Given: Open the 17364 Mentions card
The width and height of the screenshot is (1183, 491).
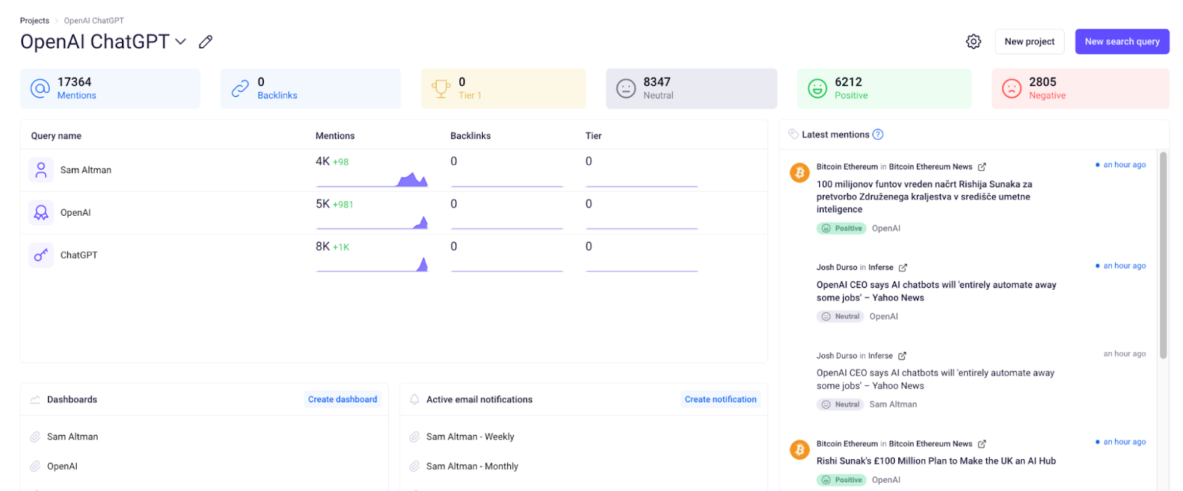Looking at the screenshot, I should point(110,89).
